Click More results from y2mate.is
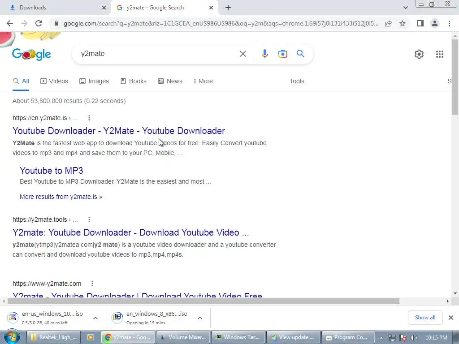Image resolution: width=459 pixels, height=344 pixels. (61, 197)
